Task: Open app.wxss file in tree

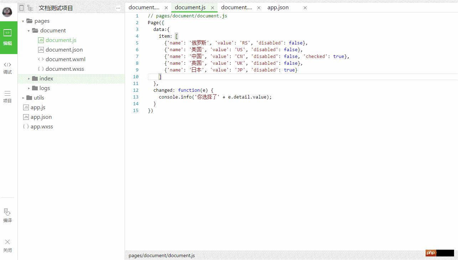Action: click(x=42, y=127)
